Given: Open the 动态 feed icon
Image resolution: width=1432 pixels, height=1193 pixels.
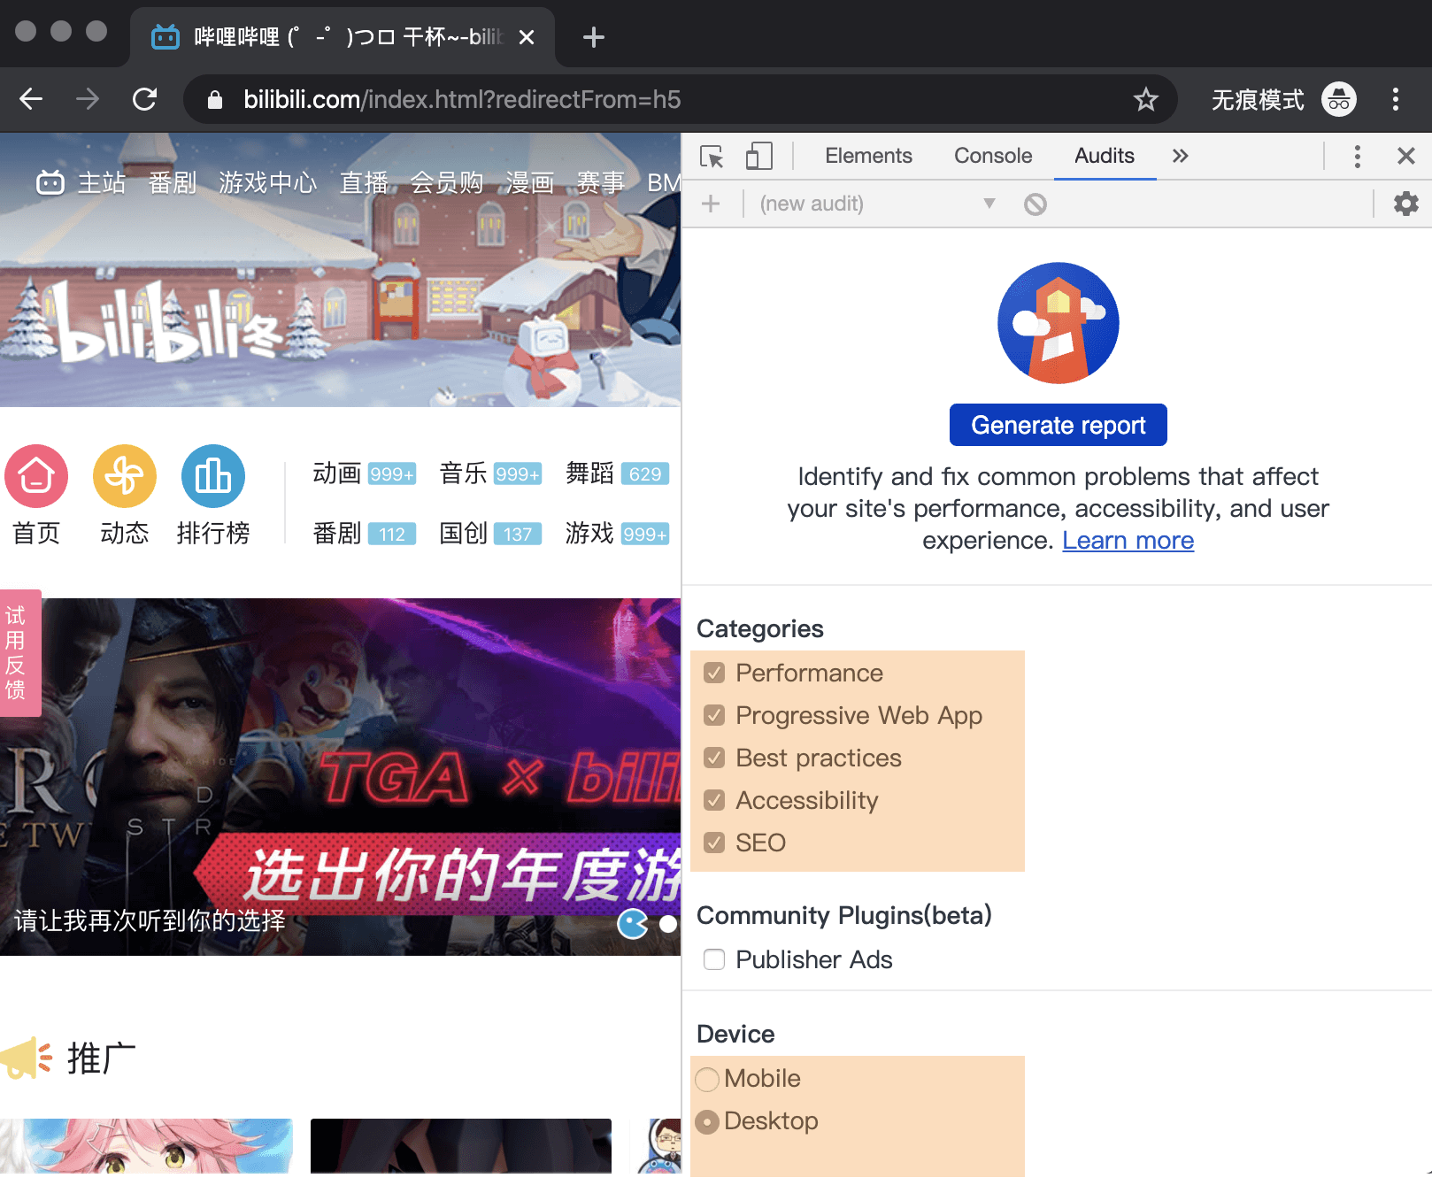Looking at the screenshot, I should [x=125, y=476].
